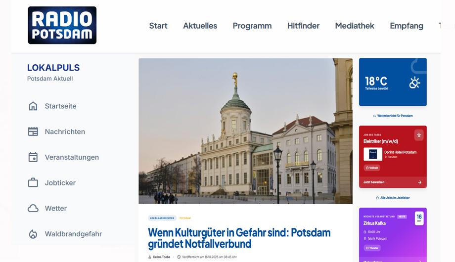The width and height of the screenshot is (455, 262).
Task: Click the partly cloudy sun icon
Action: point(414,83)
